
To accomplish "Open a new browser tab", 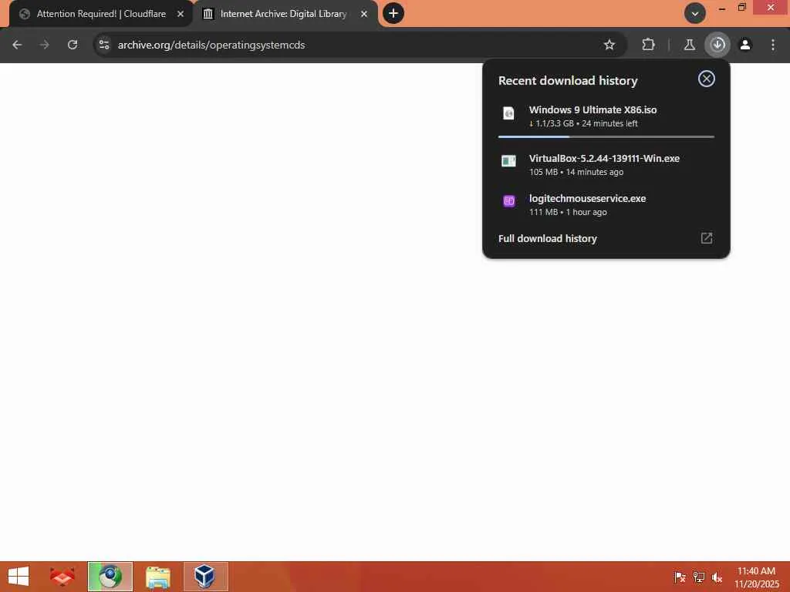I will [393, 13].
